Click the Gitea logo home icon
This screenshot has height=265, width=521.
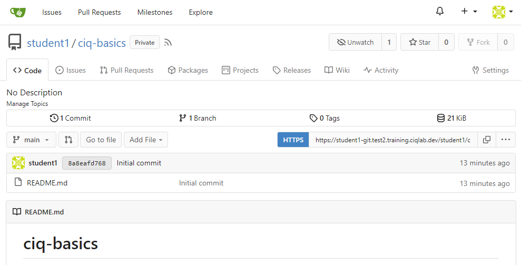[x=18, y=12]
